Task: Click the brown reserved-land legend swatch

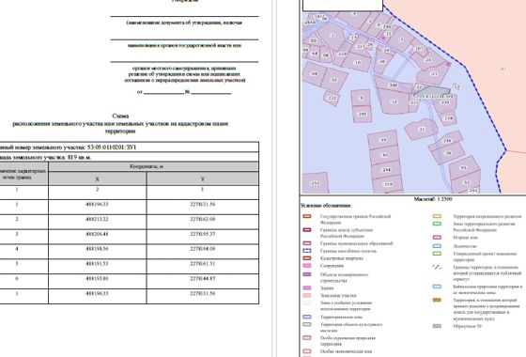Action: pyautogui.click(x=437, y=300)
